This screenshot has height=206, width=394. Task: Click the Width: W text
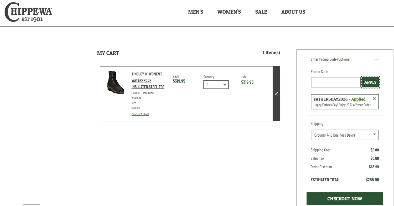coord(136,98)
